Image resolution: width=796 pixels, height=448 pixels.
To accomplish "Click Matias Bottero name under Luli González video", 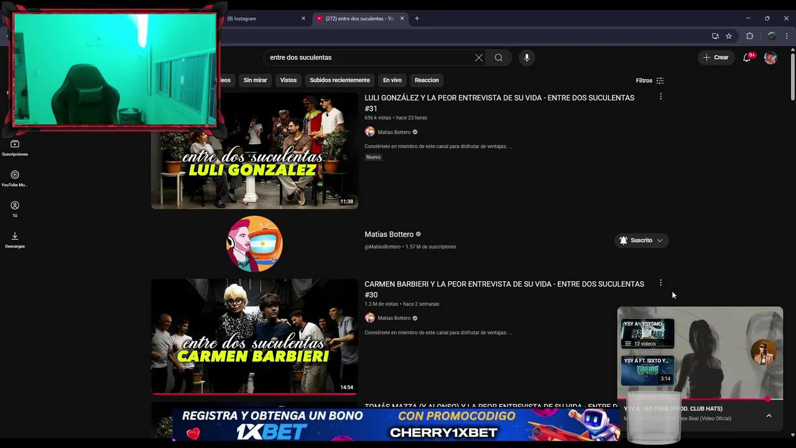I will click(x=394, y=132).
